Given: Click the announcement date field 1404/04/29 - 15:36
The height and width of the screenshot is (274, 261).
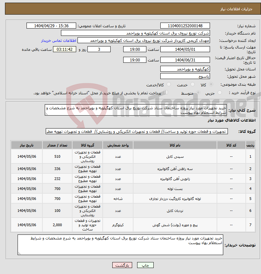Looking at the screenshot, I should [51, 26].
